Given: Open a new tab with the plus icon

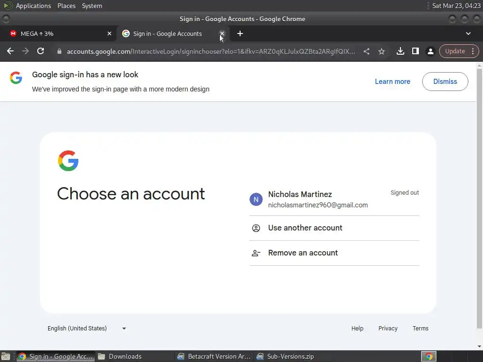Looking at the screenshot, I should 240,33.
